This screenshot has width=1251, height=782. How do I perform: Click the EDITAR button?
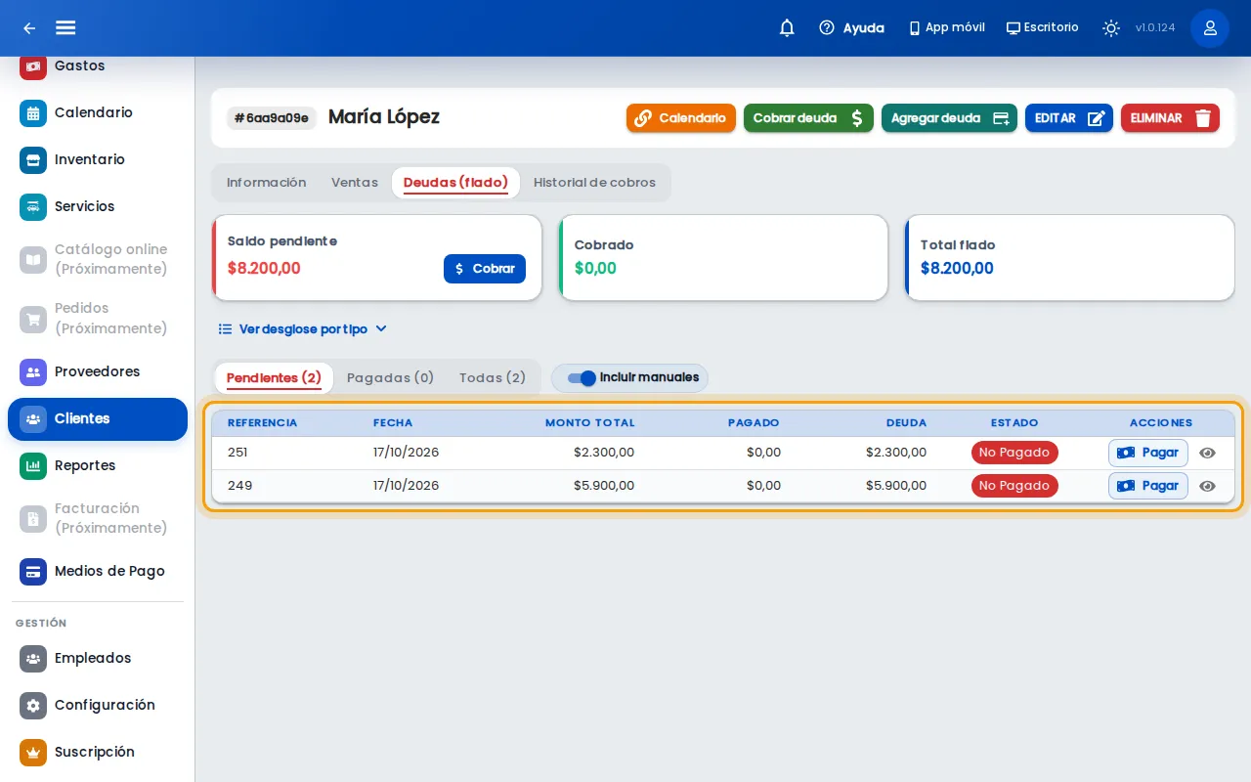click(x=1069, y=118)
